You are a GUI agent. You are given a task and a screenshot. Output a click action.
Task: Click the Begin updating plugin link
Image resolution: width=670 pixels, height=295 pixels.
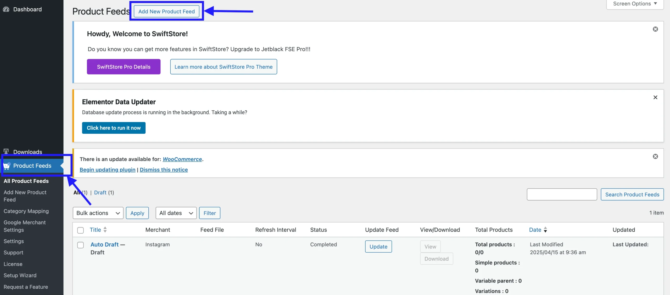[107, 170]
